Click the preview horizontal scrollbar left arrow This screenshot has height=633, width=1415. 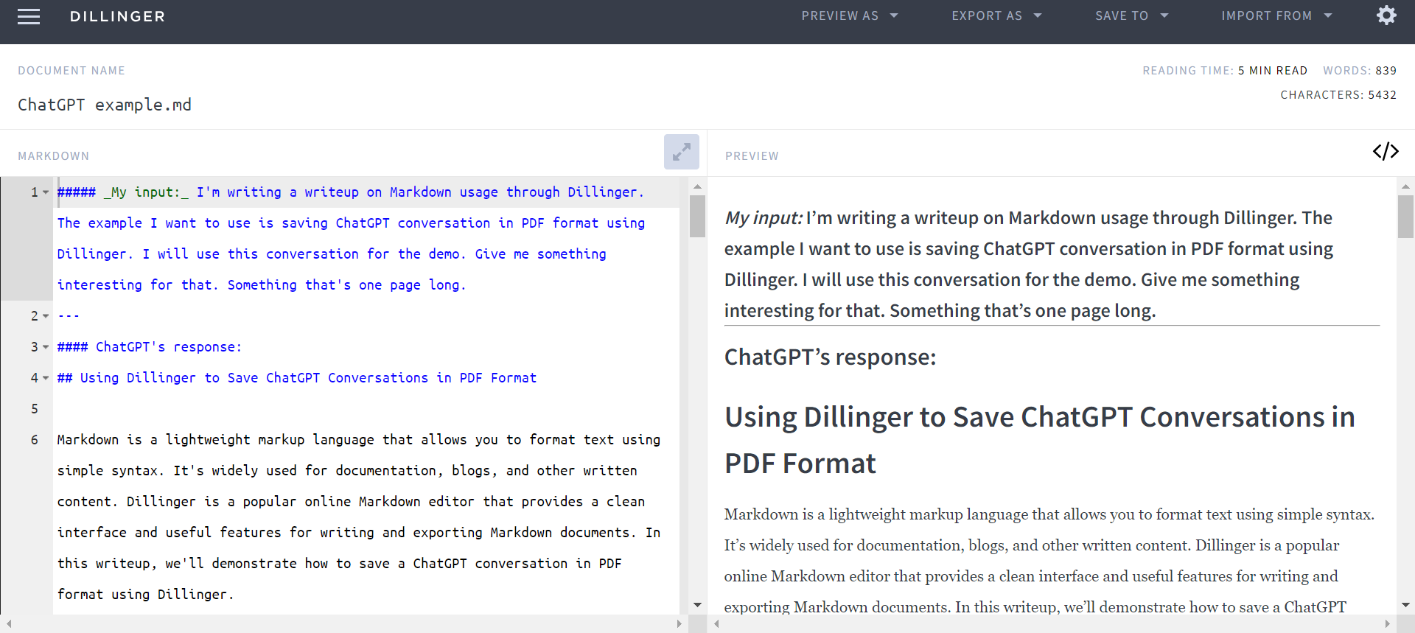click(x=717, y=624)
